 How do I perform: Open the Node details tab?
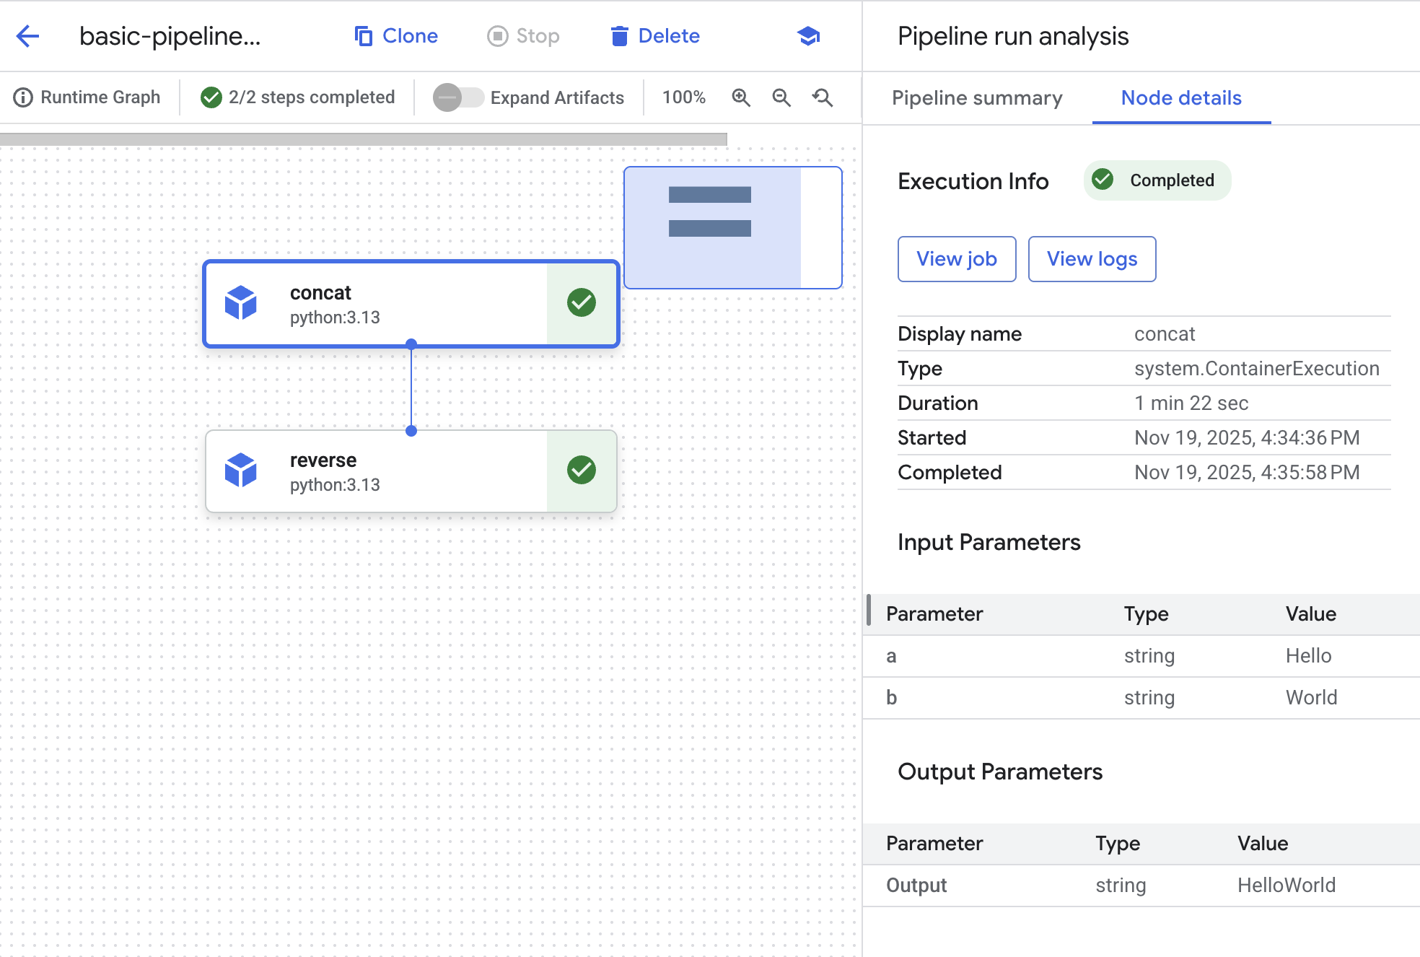[1181, 98]
